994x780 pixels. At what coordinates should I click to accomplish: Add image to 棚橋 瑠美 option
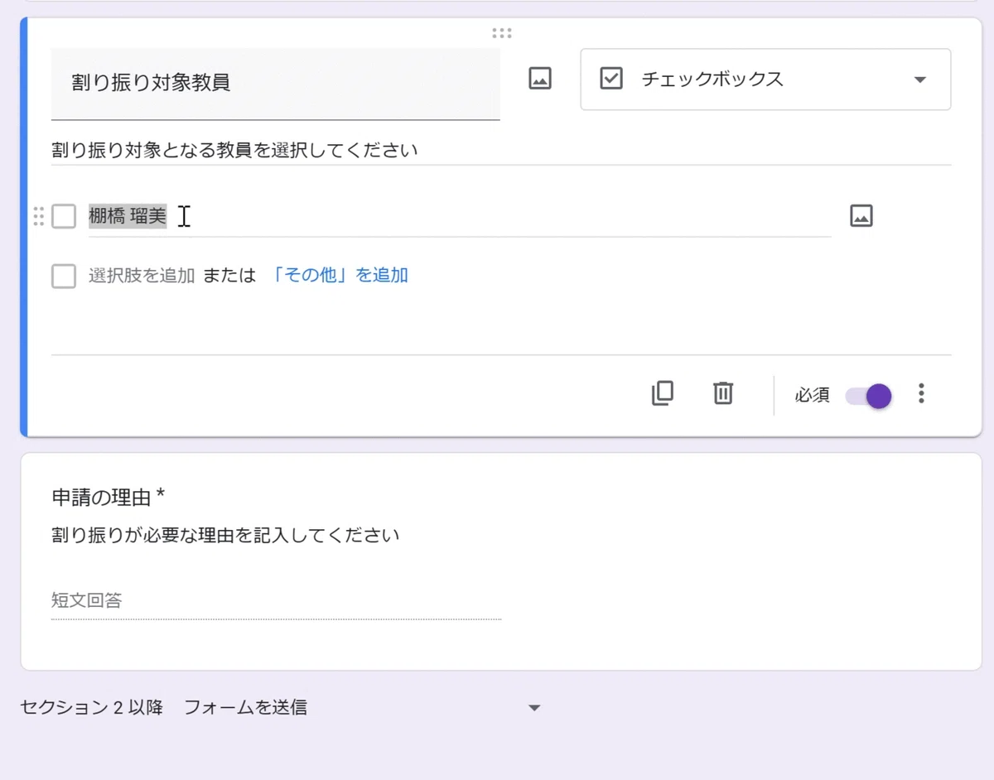(x=861, y=216)
